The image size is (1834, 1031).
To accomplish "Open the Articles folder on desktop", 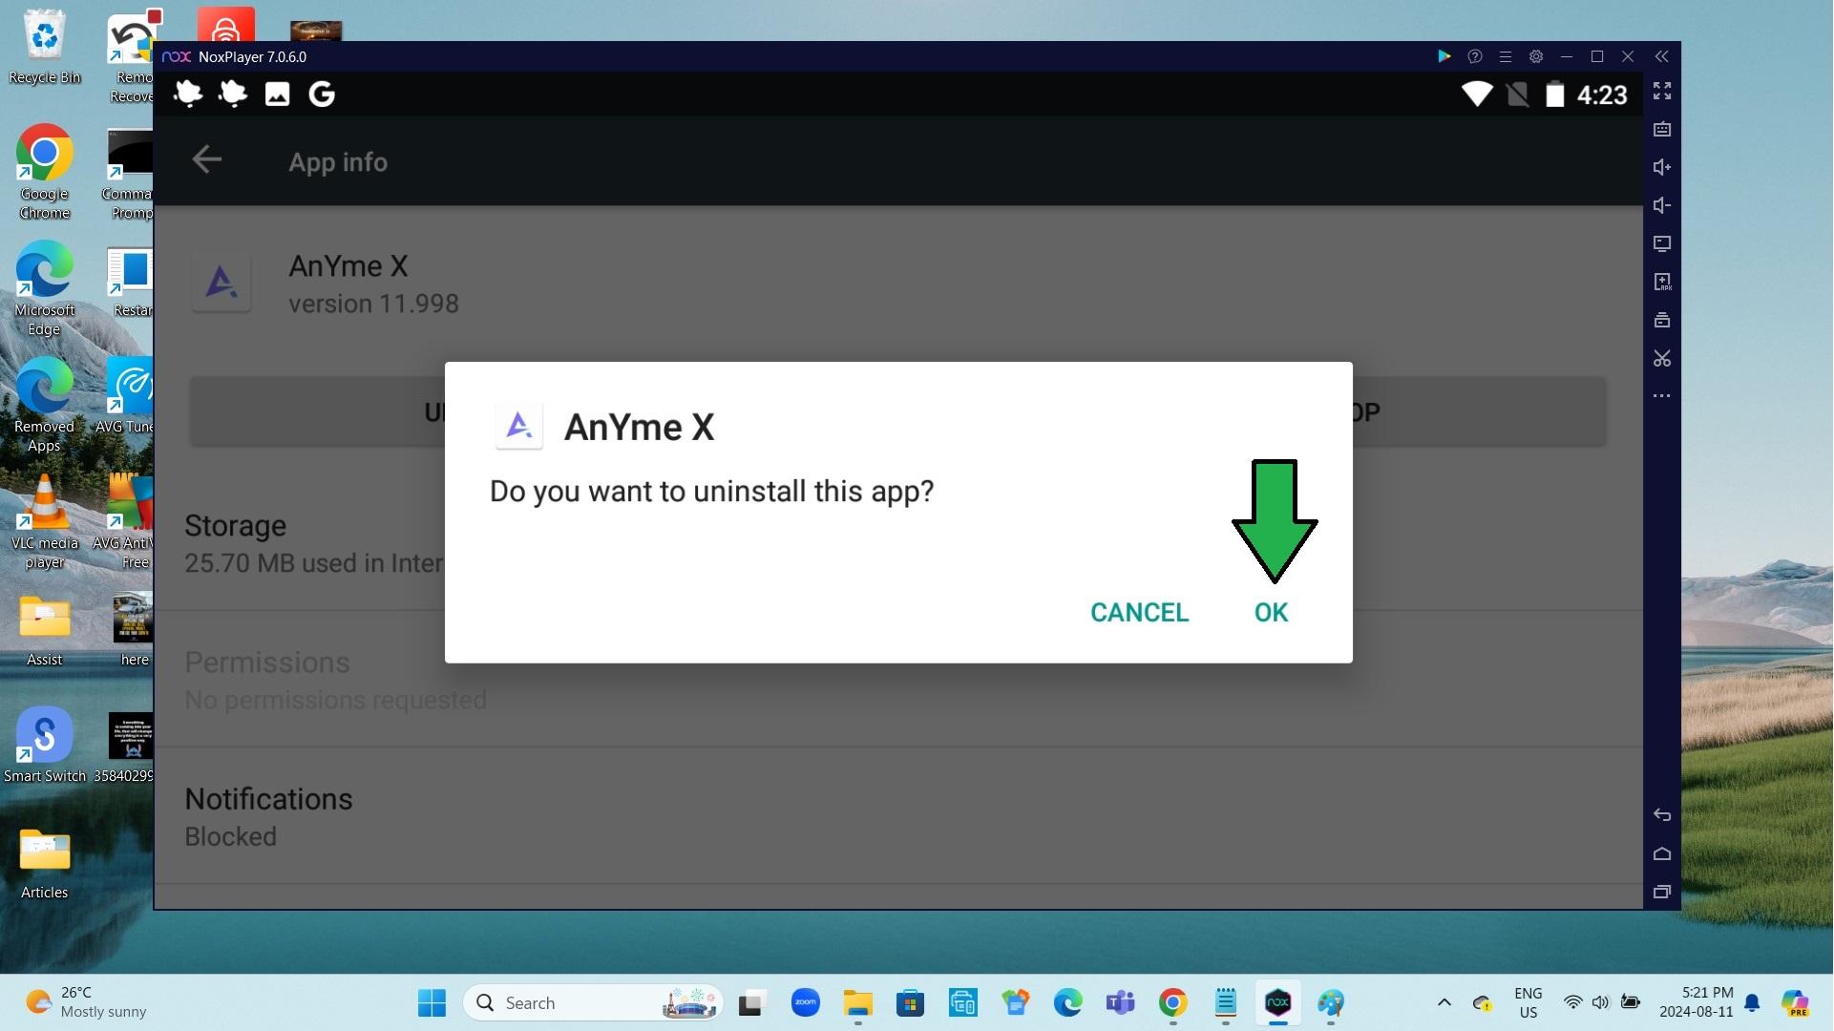I will 44,863.
